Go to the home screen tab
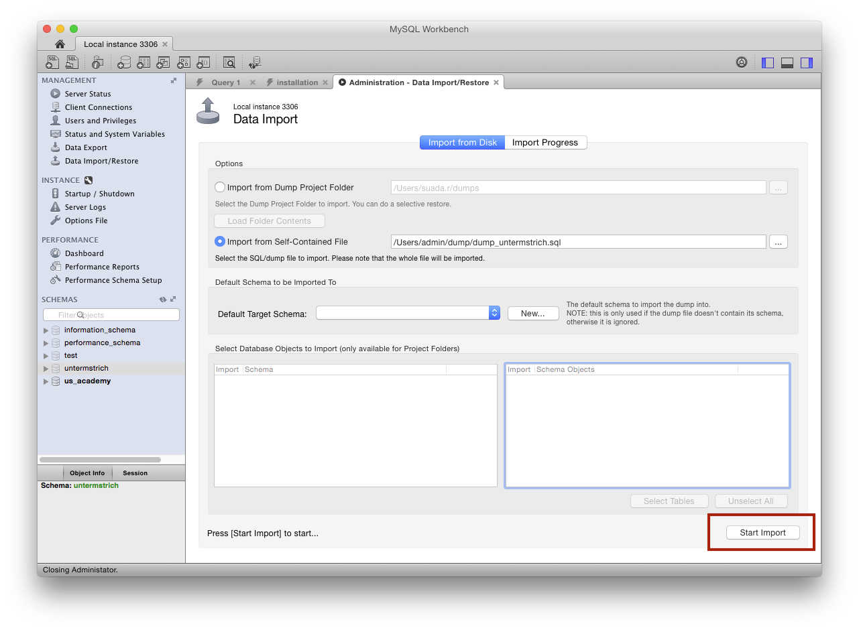The image size is (859, 630). [x=60, y=44]
